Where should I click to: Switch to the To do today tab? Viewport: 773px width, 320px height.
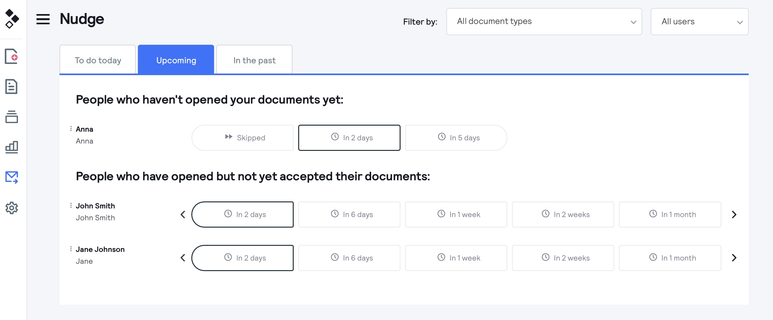pyautogui.click(x=98, y=59)
